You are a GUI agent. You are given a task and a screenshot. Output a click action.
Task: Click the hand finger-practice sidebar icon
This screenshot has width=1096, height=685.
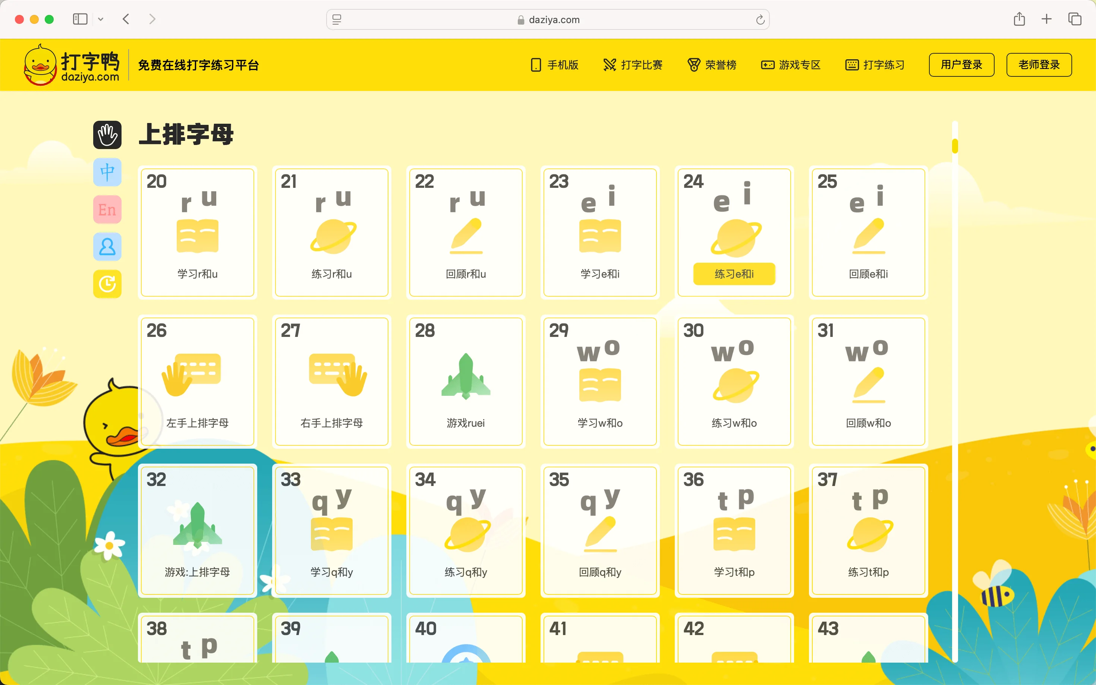[107, 135]
